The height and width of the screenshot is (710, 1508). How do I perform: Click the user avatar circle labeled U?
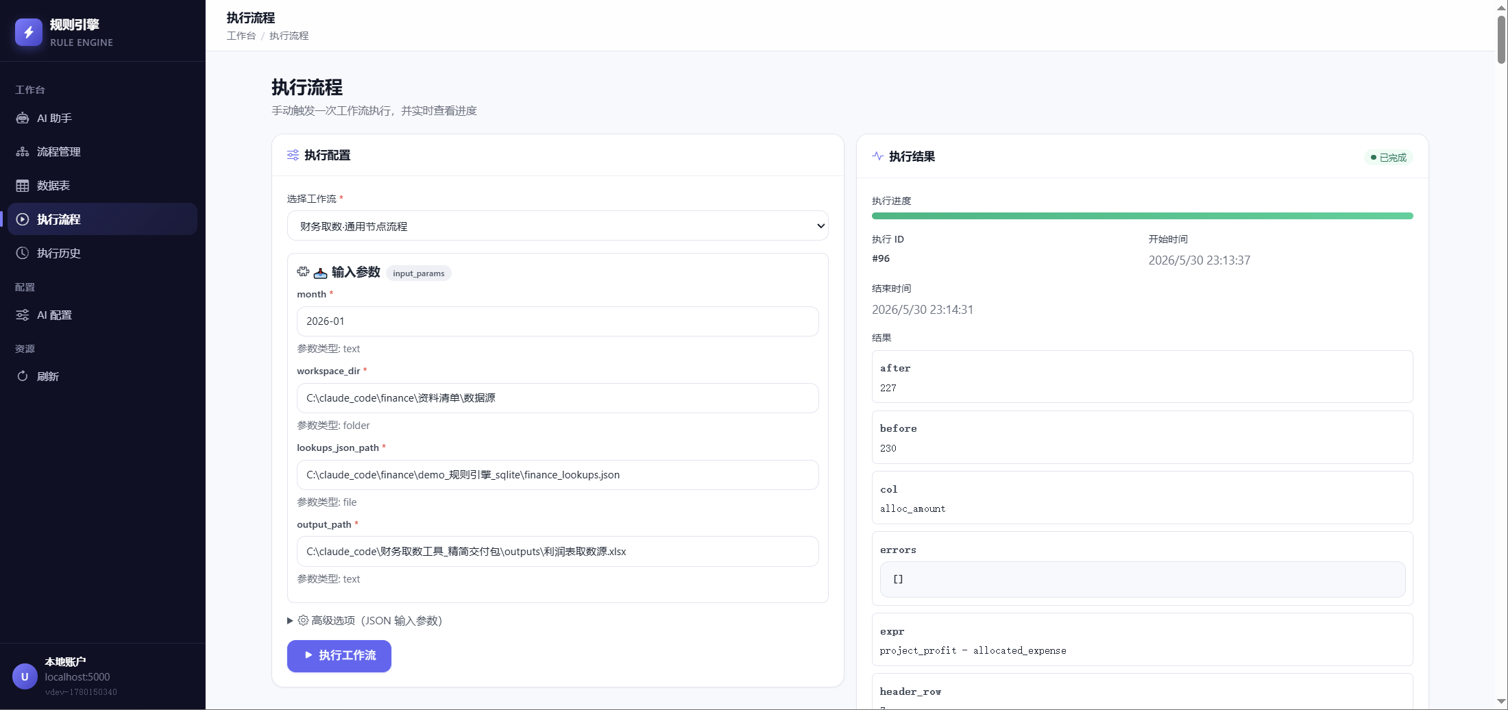coord(25,676)
